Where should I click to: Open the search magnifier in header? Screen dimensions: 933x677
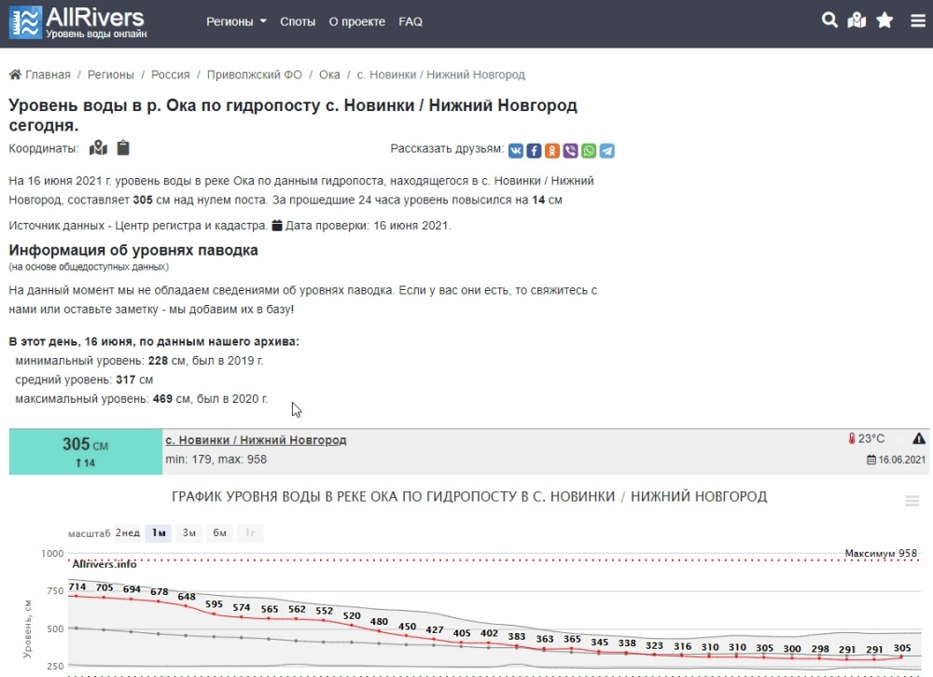point(829,21)
